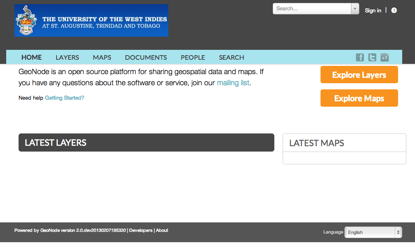Open the People menu item
This screenshot has width=415, height=250.
click(193, 57)
